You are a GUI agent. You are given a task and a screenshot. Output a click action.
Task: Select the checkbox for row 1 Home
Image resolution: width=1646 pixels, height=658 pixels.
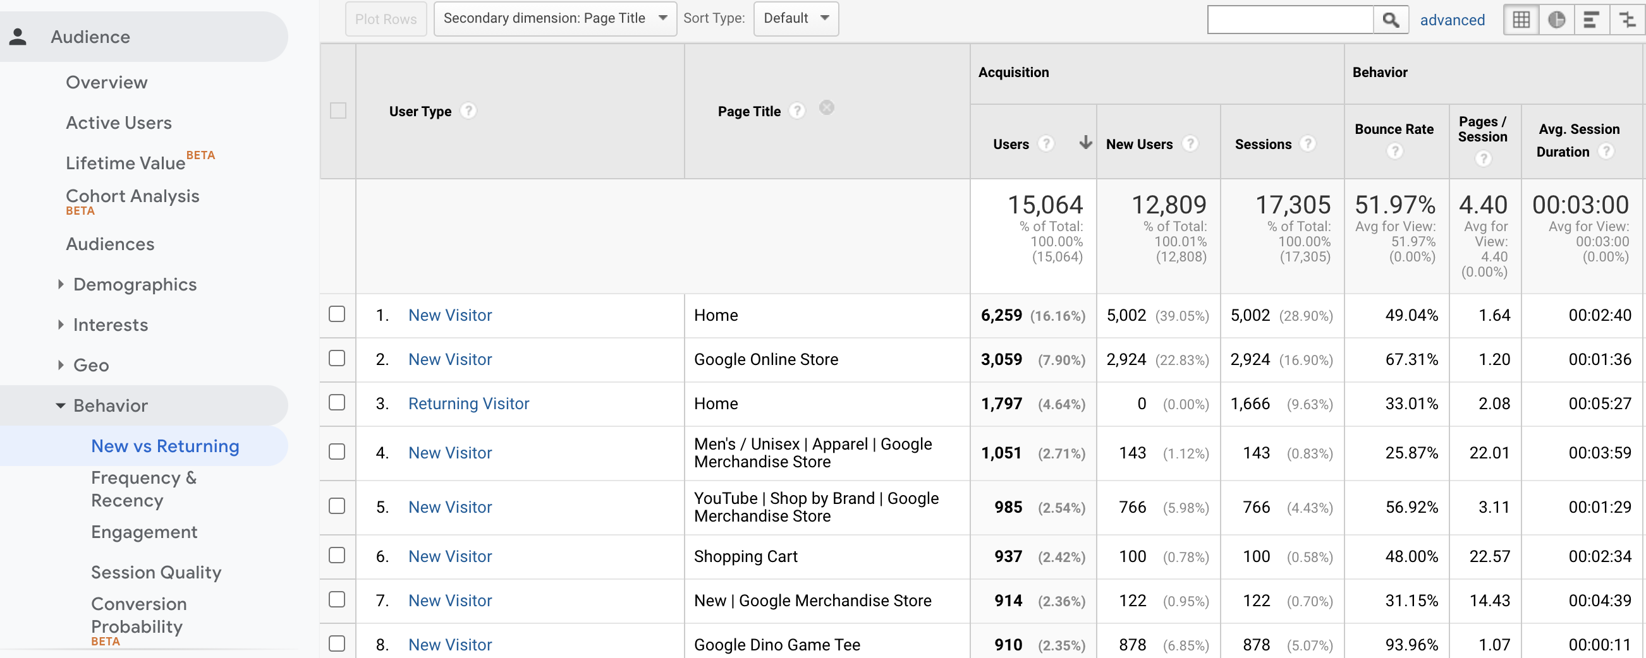click(x=337, y=313)
